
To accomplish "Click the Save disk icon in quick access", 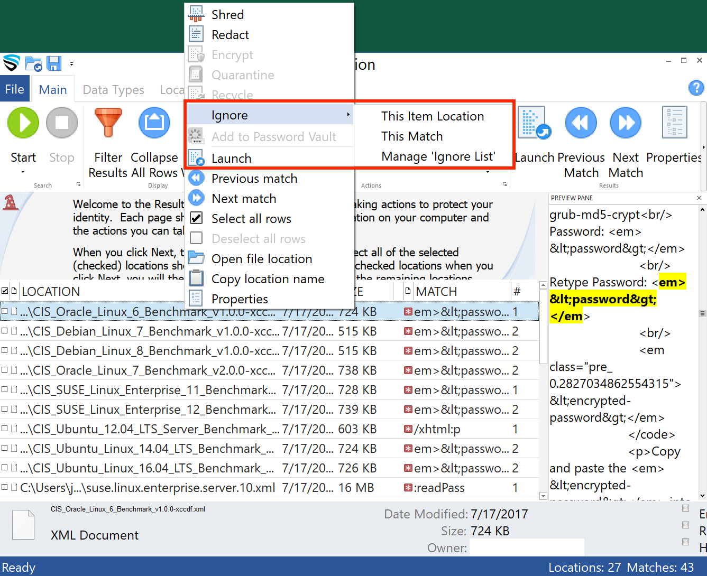I will 54,63.
